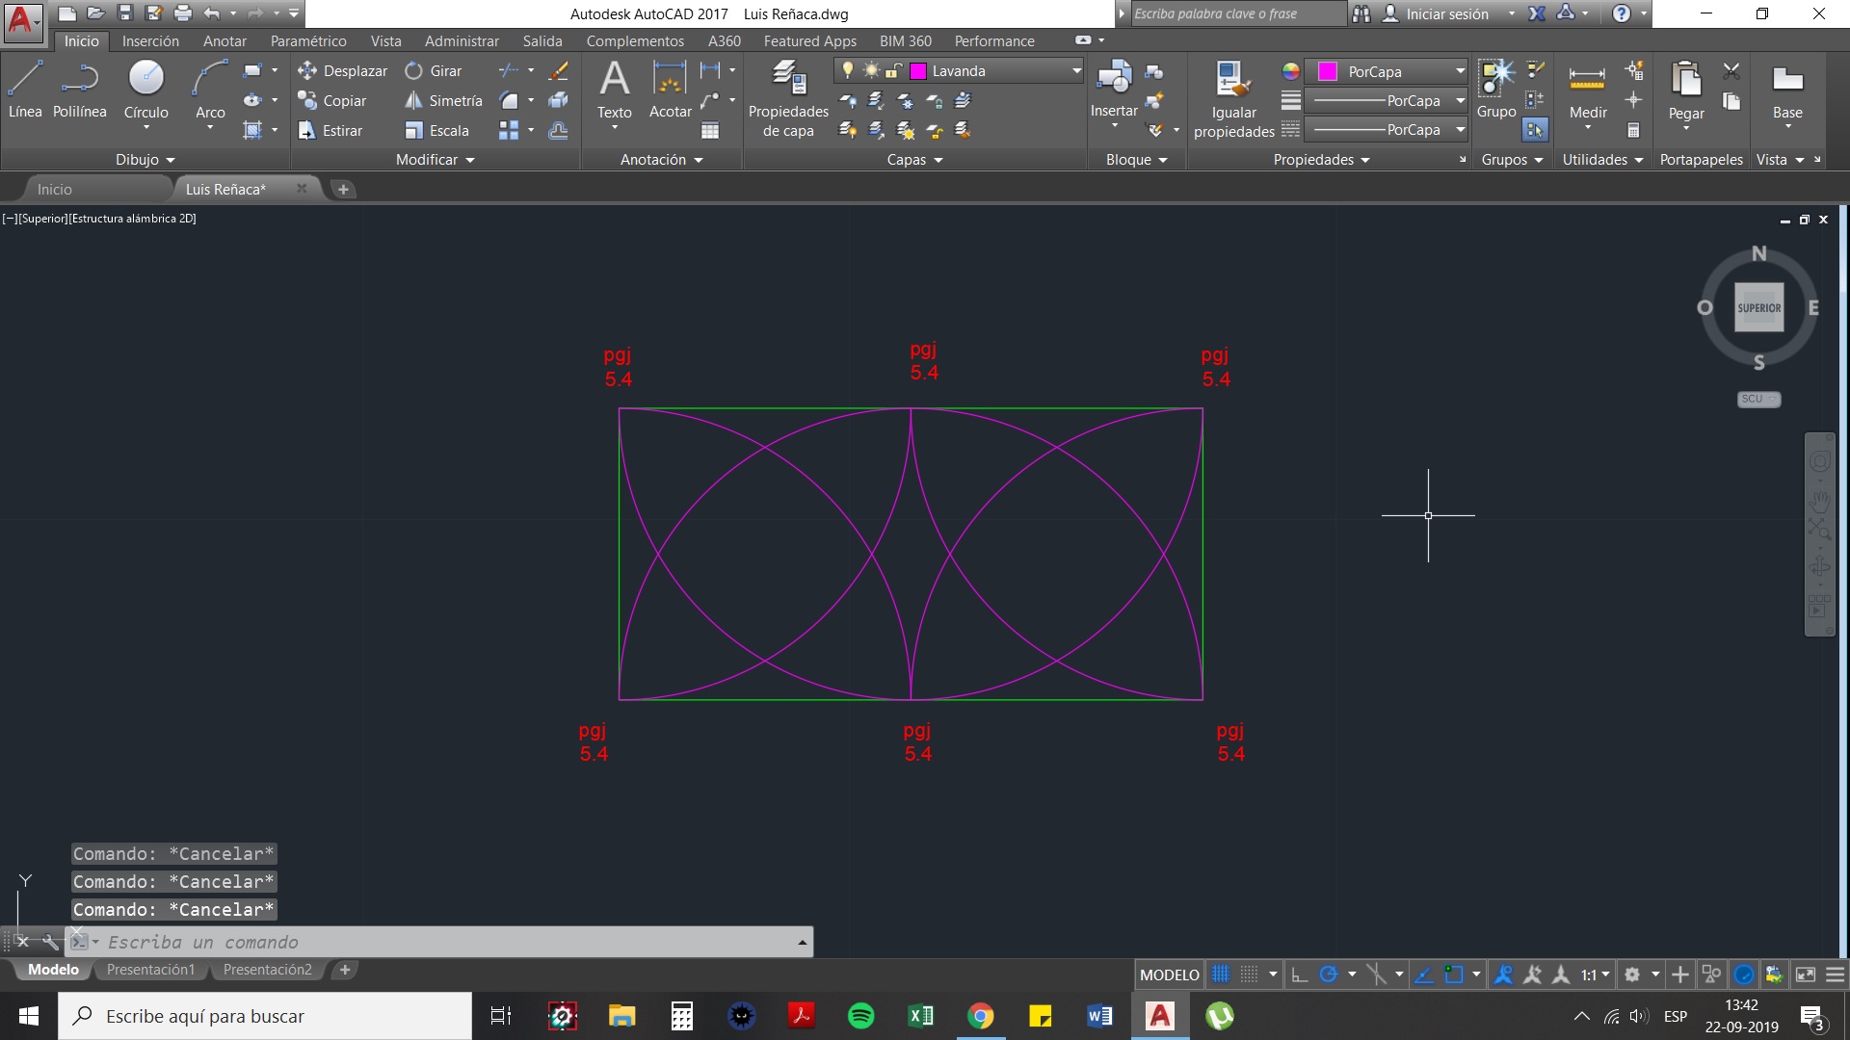Open the Anotar ribbon tab

tap(225, 40)
